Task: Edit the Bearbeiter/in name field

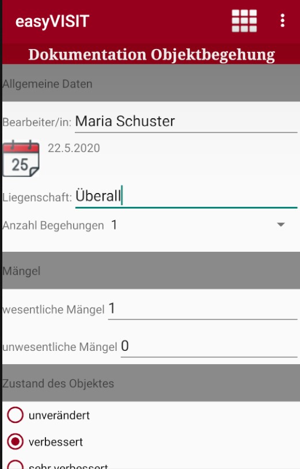Action: (186, 122)
